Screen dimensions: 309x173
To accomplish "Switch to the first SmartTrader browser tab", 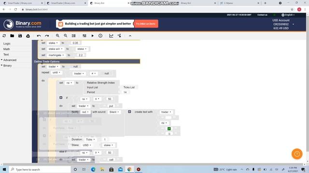I will tap(23, 3).
